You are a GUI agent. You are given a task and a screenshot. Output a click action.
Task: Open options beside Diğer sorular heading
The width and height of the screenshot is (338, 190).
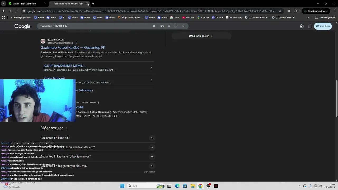pos(67,128)
